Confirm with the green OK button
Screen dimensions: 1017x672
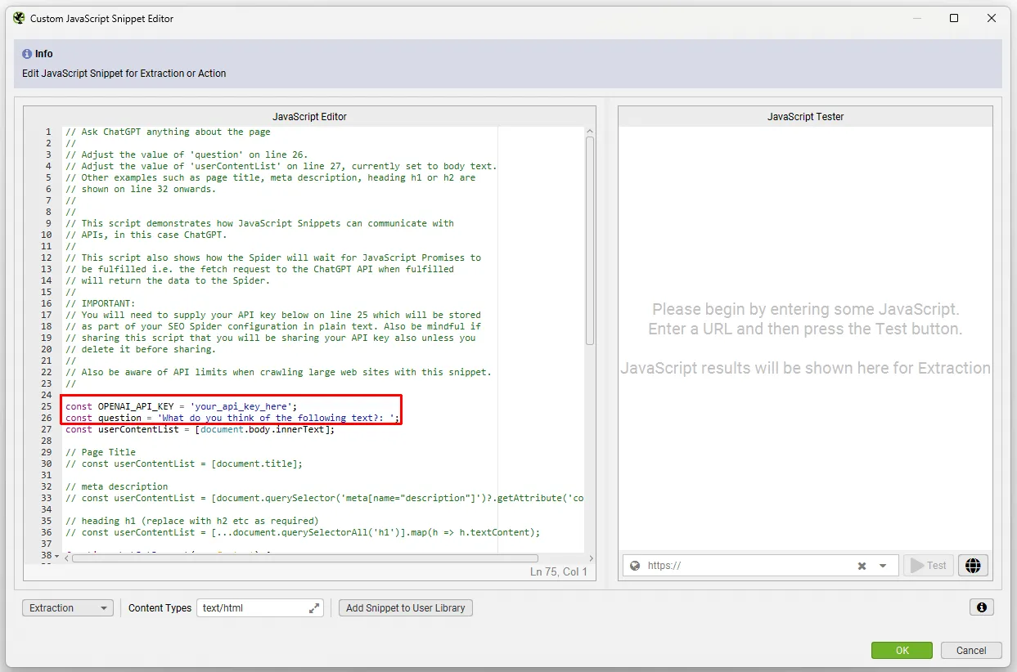(902, 651)
